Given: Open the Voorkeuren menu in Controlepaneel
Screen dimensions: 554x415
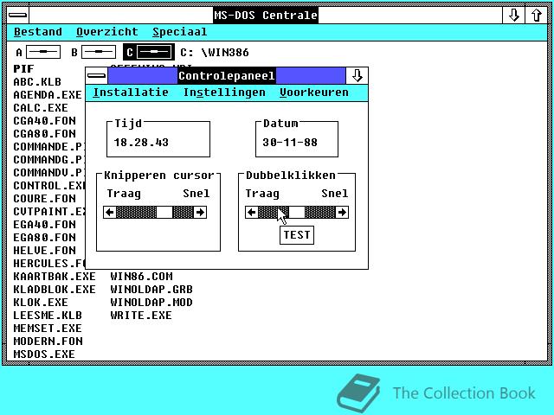Looking at the screenshot, I should click(x=313, y=93).
